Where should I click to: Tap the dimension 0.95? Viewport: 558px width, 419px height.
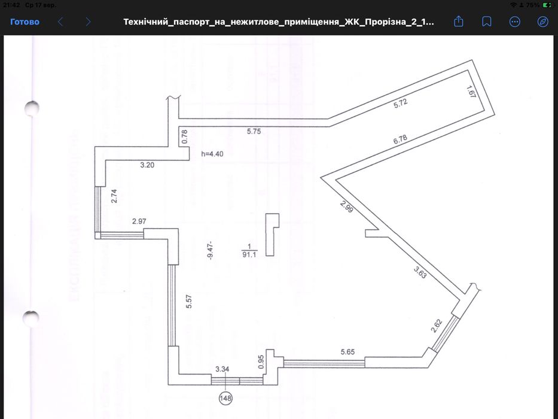261,362
